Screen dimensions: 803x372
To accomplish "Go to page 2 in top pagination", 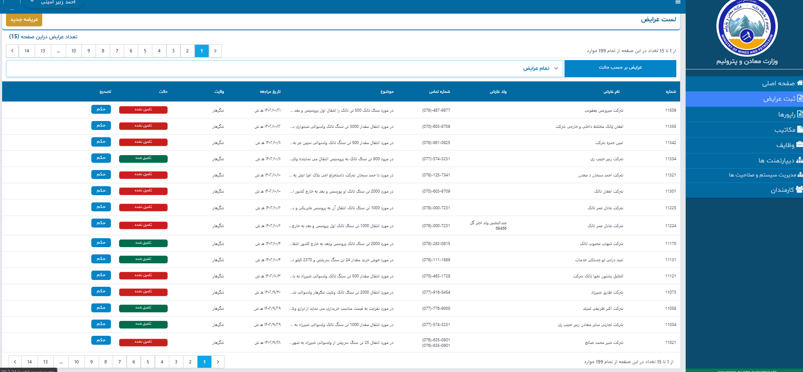I will coord(187,51).
